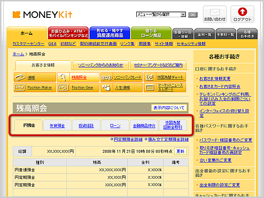The height and width of the screenshot is (198, 264).
Task: Click the お客さまカード内容照会 link
Action: 220,87
